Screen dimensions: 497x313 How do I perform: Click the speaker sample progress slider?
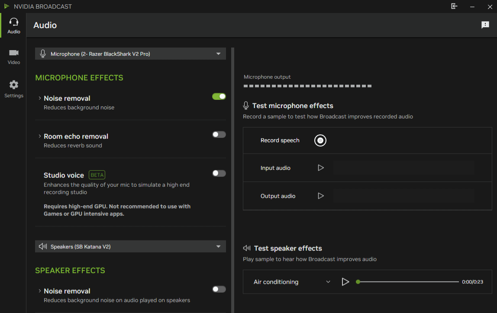[408, 282]
